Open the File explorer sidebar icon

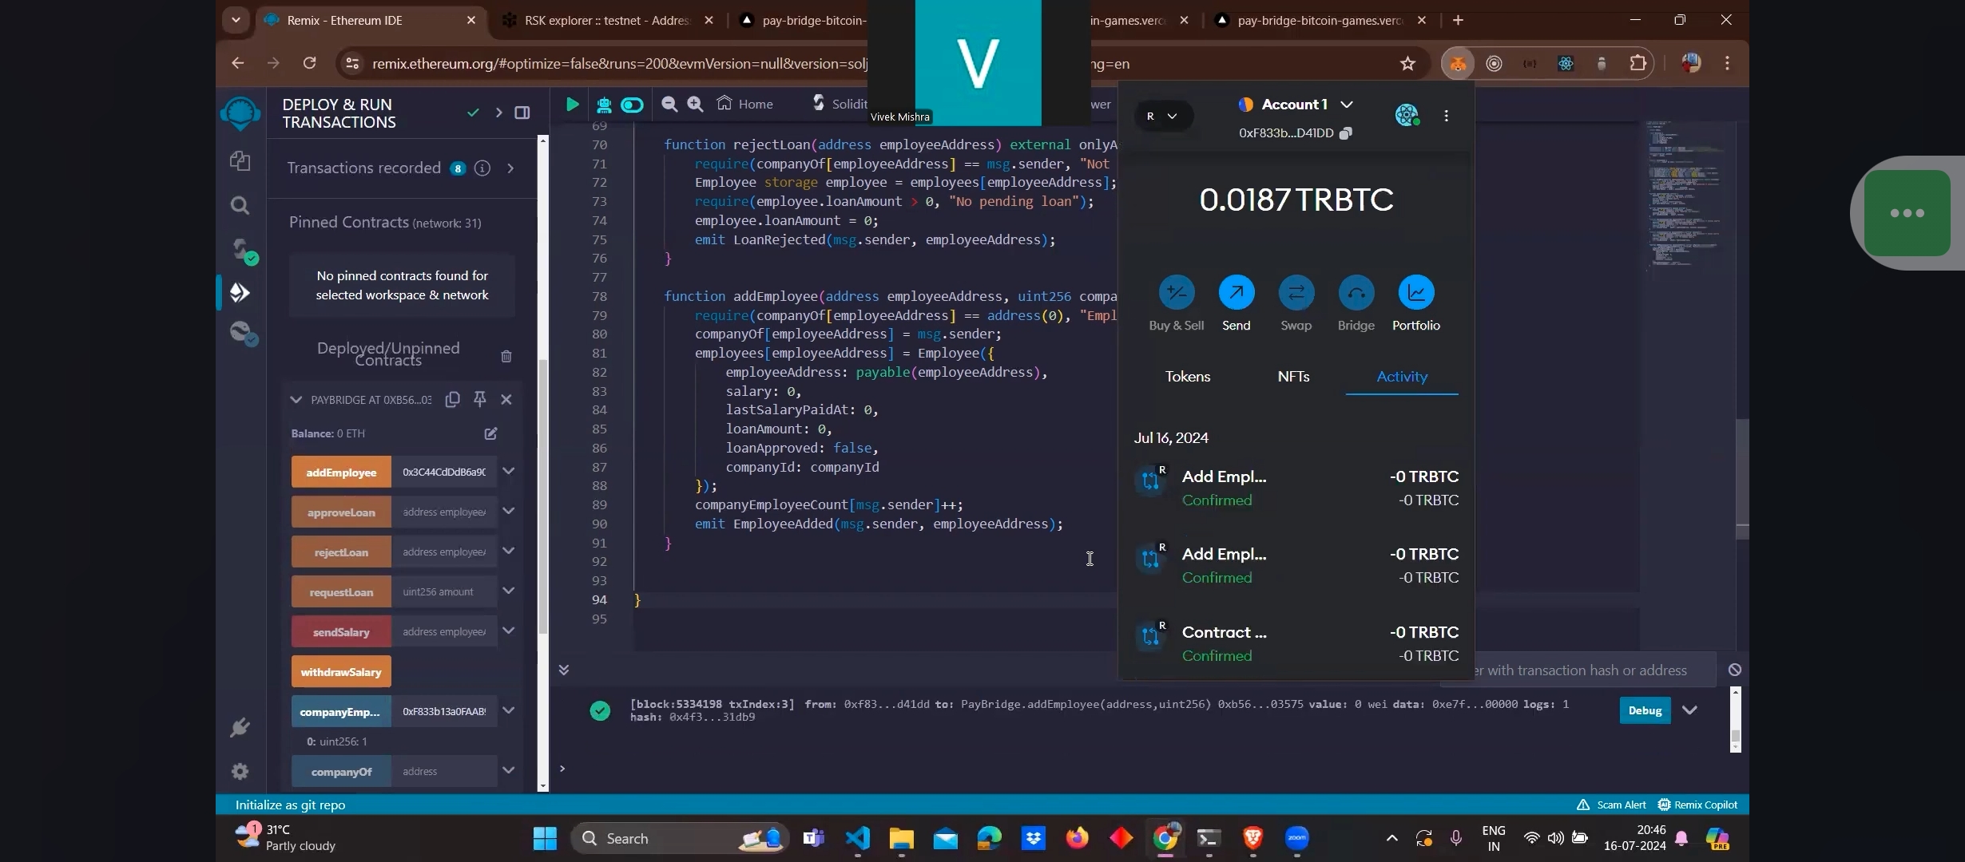tap(240, 161)
